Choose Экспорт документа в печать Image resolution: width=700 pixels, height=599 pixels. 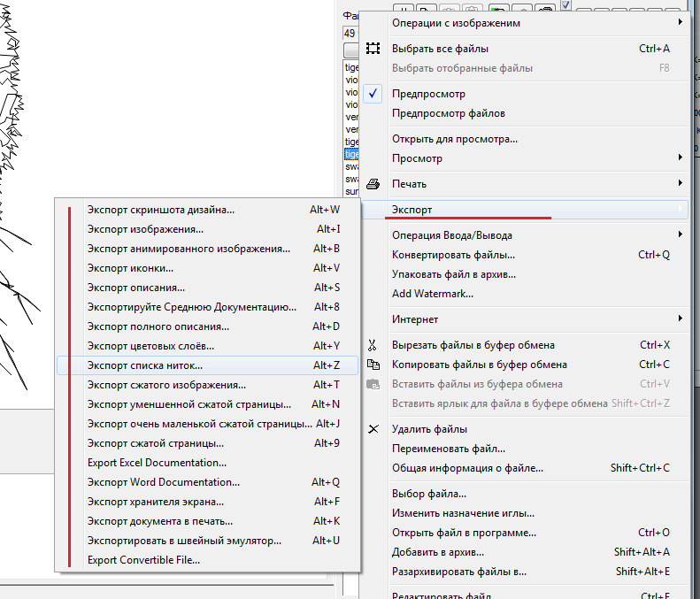208,521
